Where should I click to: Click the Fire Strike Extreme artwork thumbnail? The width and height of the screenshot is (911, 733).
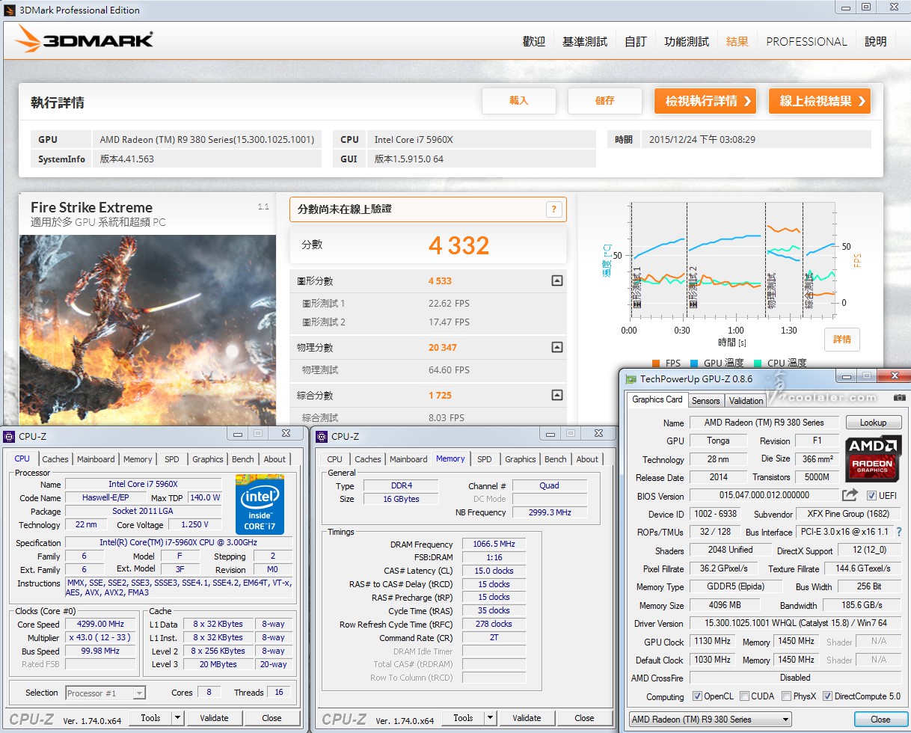tap(147, 331)
